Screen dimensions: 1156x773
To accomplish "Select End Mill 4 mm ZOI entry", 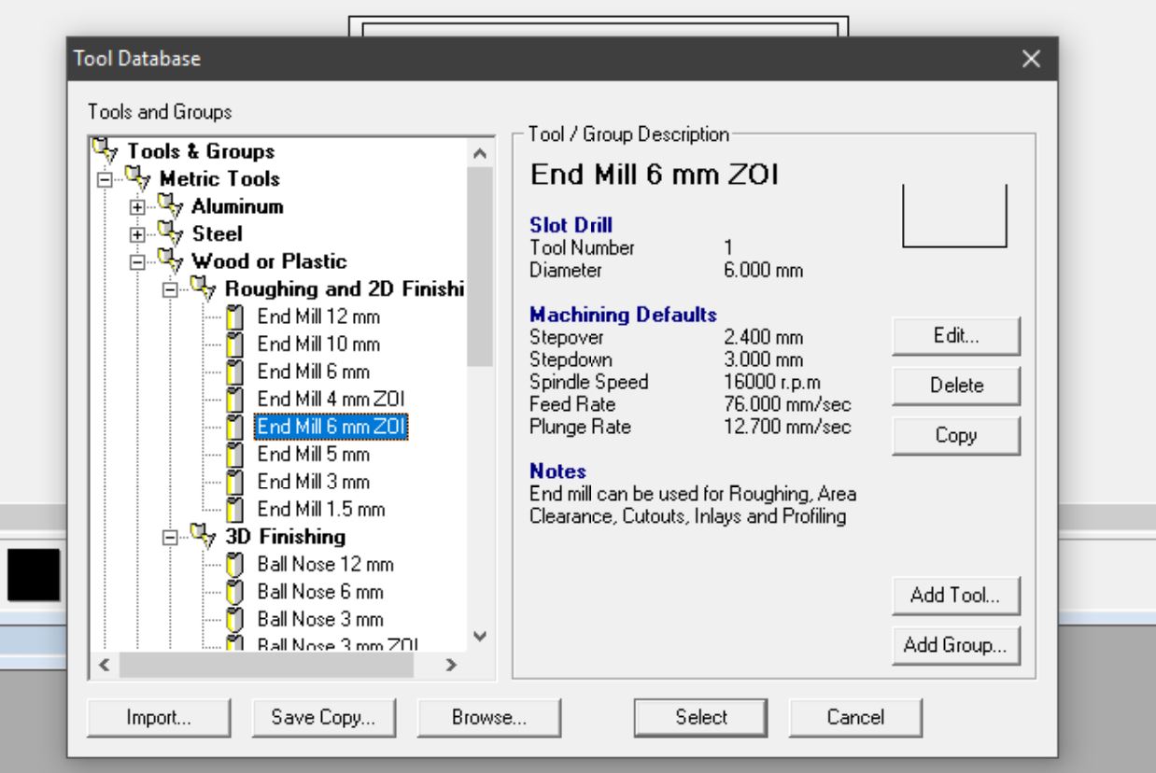I will click(x=331, y=399).
